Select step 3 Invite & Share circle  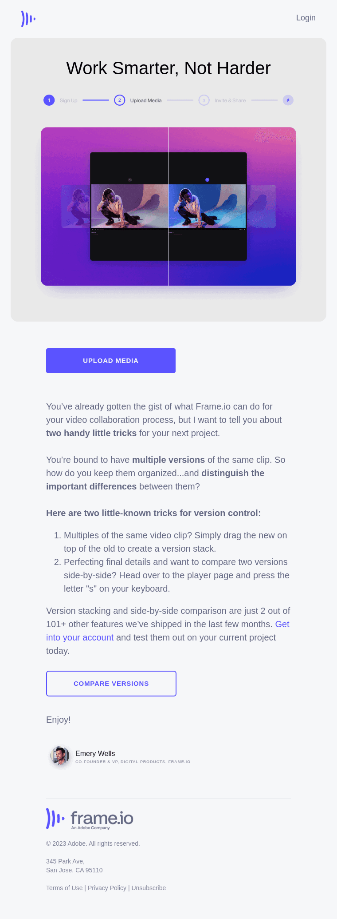[x=204, y=100]
